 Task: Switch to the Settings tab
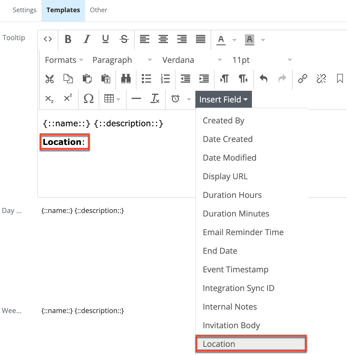pyautogui.click(x=24, y=10)
